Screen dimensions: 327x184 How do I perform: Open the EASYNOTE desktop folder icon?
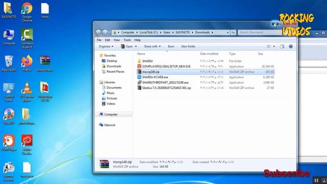tap(9, 10)
